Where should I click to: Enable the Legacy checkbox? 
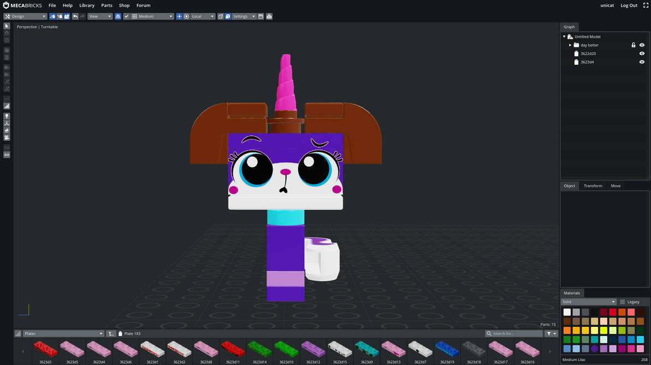coord(623,302)
